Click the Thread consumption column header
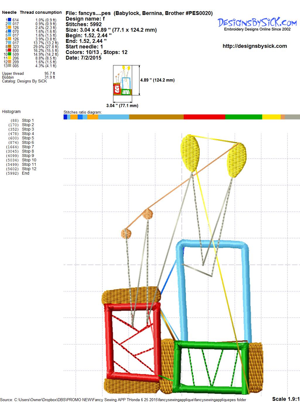 (x=41, y=13)
